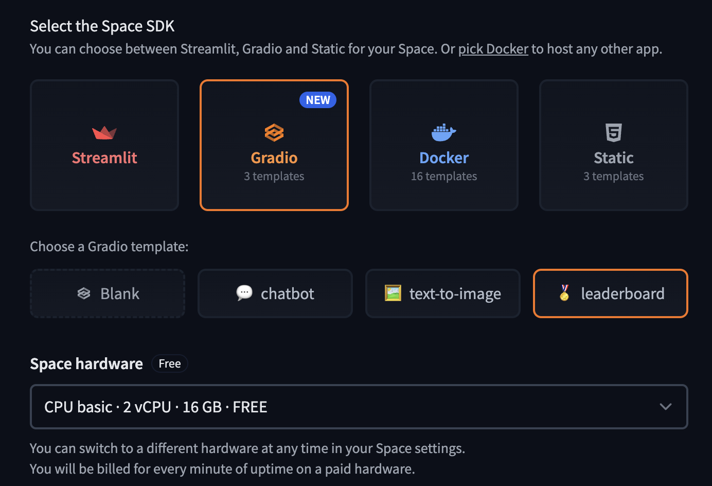Select the leaderboard Gradio template

pyautogui.click(x=610, y=293)
